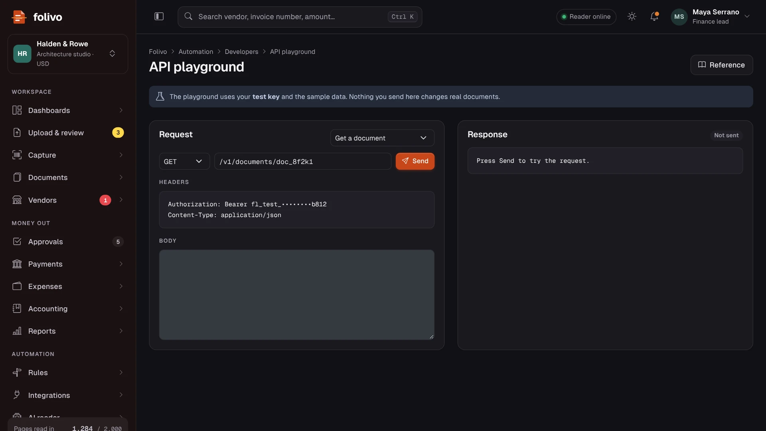Open Reports in the sidebar
Image resolution: width=766 pixels, height=431 pixels.
68,331
